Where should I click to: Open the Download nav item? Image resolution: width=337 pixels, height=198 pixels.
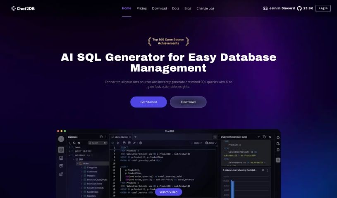tap(159, 8)
